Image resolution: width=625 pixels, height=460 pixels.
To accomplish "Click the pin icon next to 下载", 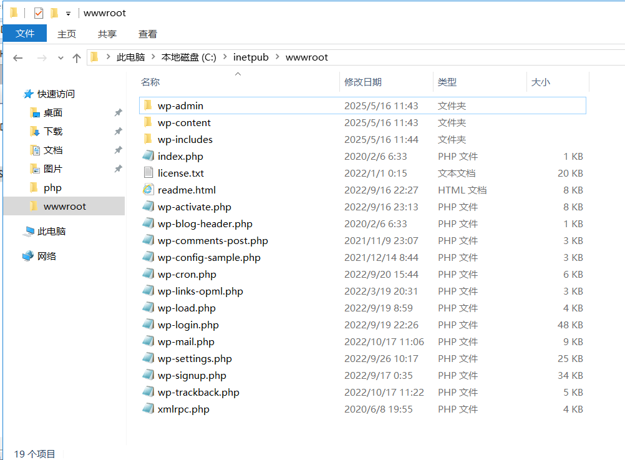I will point(118,131).
